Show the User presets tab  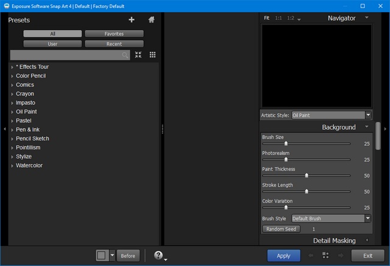(x=52, y=44)
